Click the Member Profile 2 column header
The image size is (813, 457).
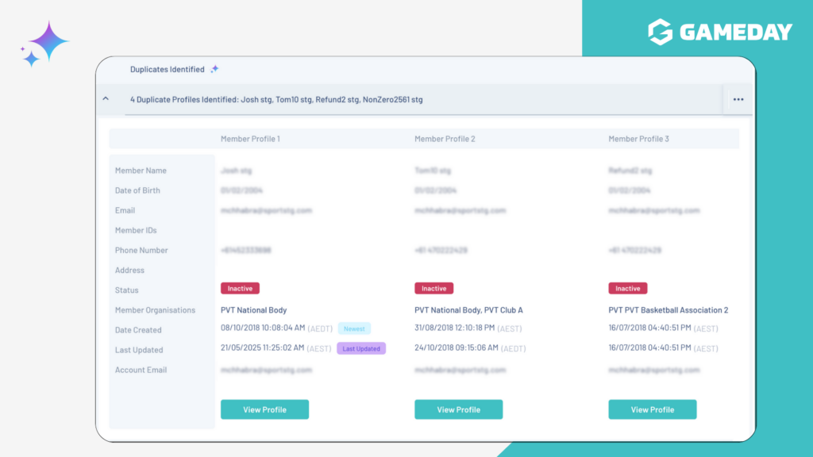click(445, 138)
